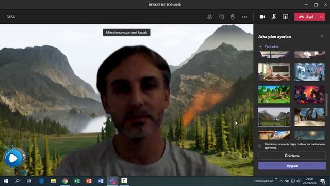Click Önizleme to preview background
The image size is (330, 186).
click(x=292, y=156)
